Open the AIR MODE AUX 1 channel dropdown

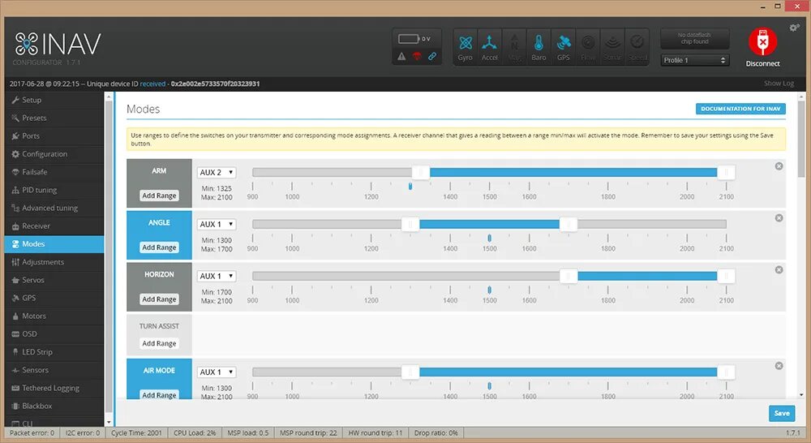click(x=217, y=372)
